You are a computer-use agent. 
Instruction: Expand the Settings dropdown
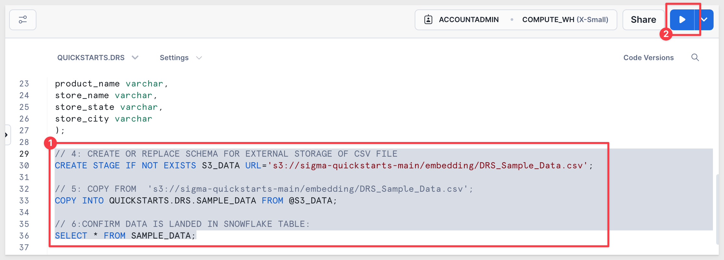pyautogui.click(x=181, y=58)
